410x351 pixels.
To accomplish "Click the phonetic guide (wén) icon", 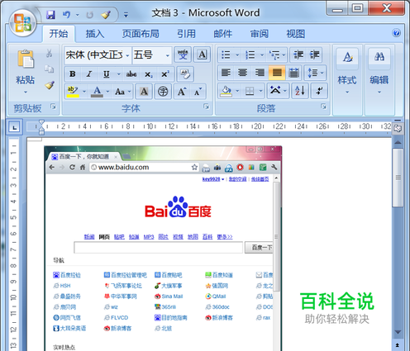I will click(x=183, y=55).
